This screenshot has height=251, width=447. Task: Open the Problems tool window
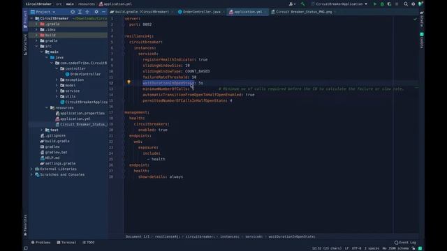pyautogui.click(x=41, y=243)
